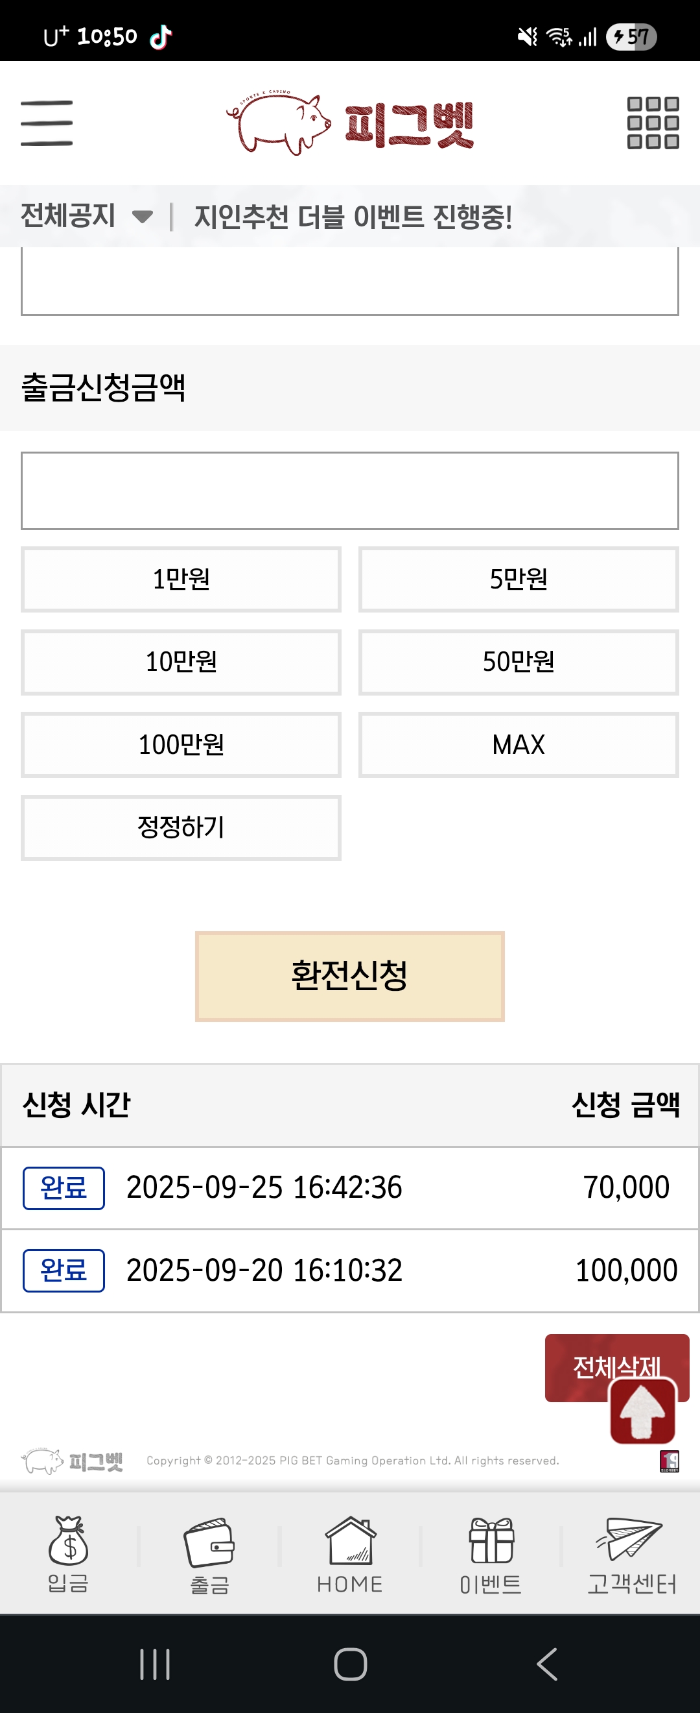The image size is (700, 1713).
Task: Submit the 환전신청 request
Action: [x=350, y=975]
